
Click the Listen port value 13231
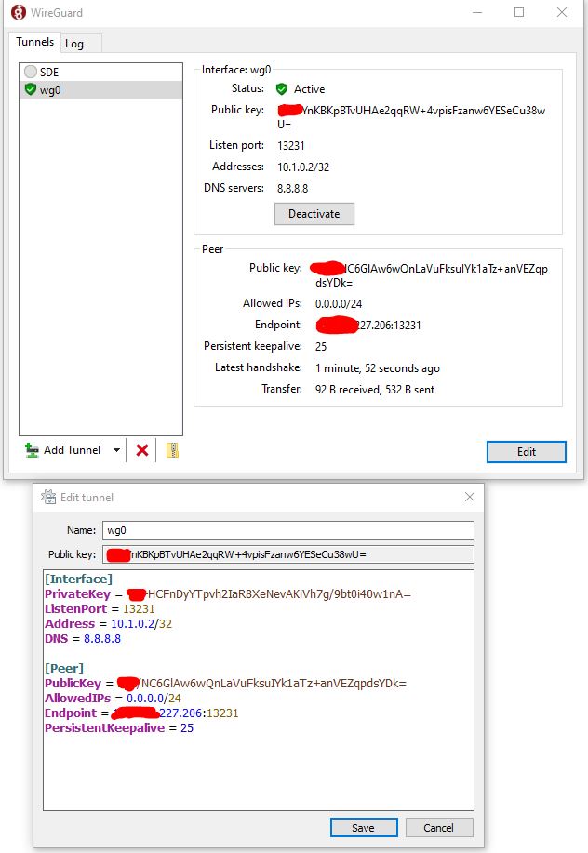click(291, 146)
